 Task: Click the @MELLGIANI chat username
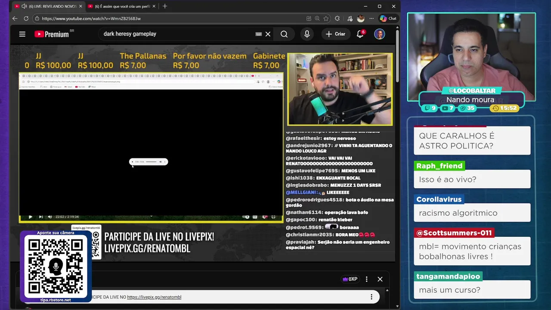[x=301, y=192]
